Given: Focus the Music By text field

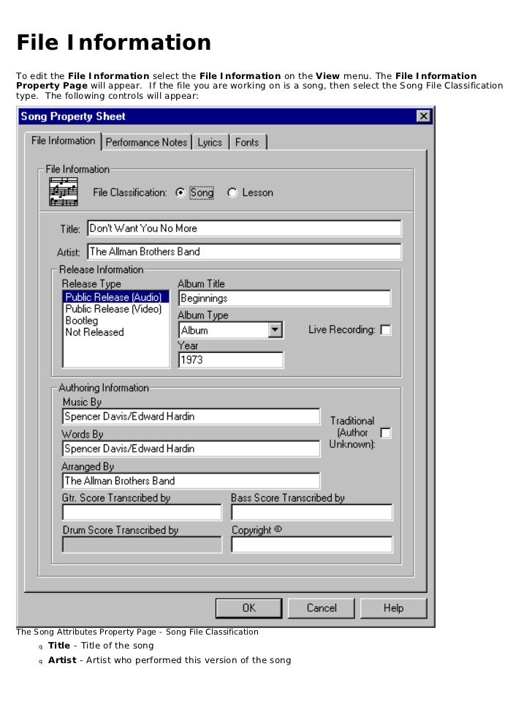Looking at the screenshot, I should click(191, 416).
